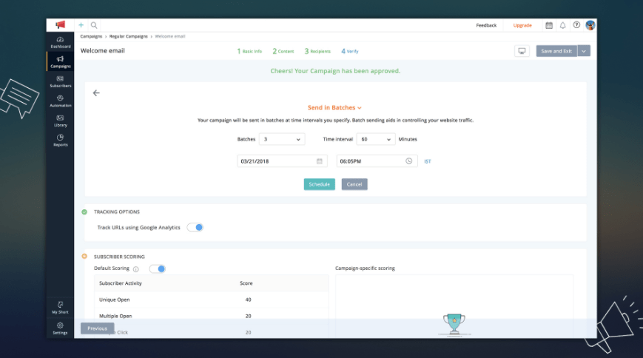Click the trophy illustration in campaign scoring
Image resolution: width=643 pixels, height=358 pixels.
(454, 325)
